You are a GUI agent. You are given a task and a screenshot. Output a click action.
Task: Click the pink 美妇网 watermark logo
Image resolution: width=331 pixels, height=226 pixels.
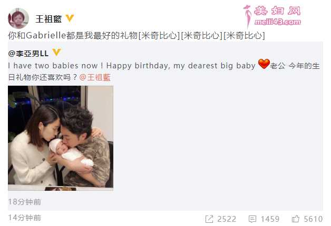(272, 16)
